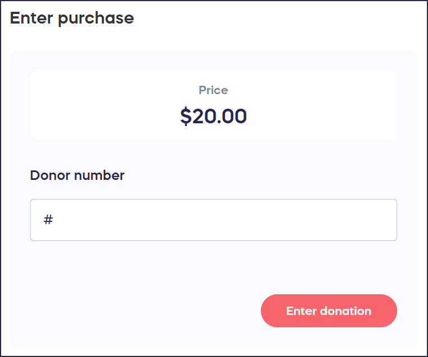
Task: Click the word 'Enter' on red button
Action: (301, 310)
